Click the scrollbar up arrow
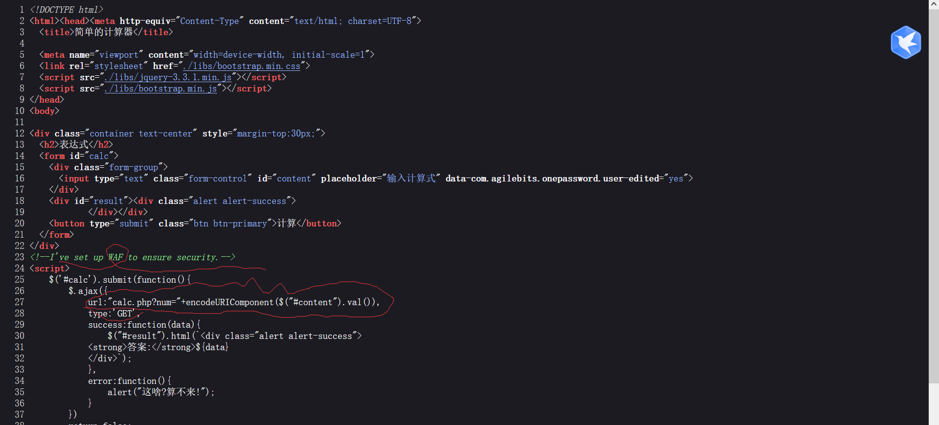Image resolution: width=939 pixels, height=425 pixels. [x=934, y=4]
